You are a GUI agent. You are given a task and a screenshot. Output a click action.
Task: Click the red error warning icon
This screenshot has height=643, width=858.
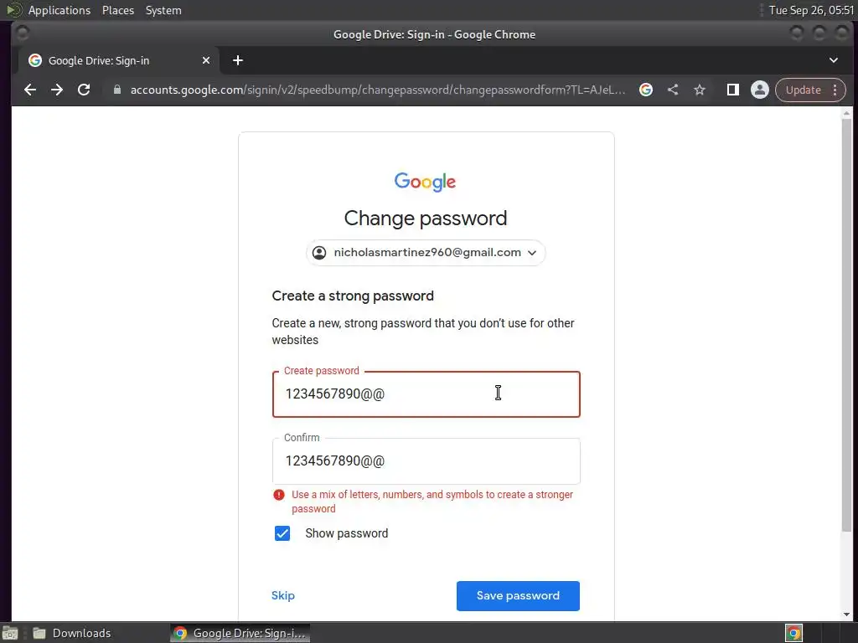click(x=279, y=495)
